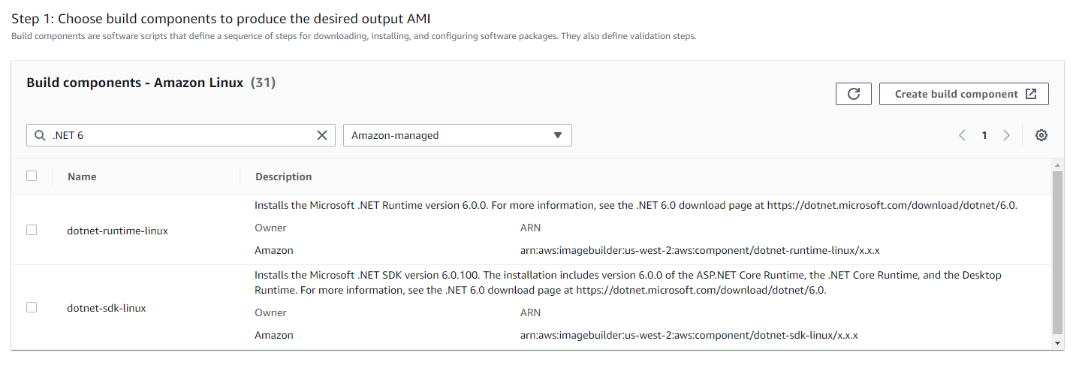This screenshot has width=1073, height=365.
Task: Clear the .NET 6 search text
Action: point(322,135)
